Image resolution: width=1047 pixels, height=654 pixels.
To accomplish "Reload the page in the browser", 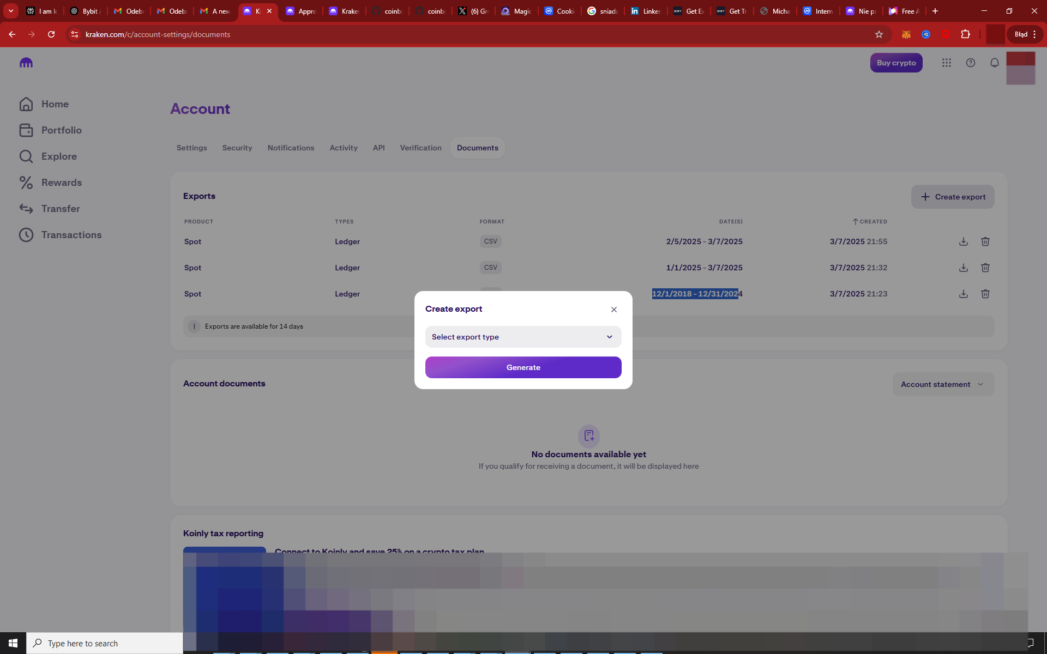I will (x=51, y=34).
